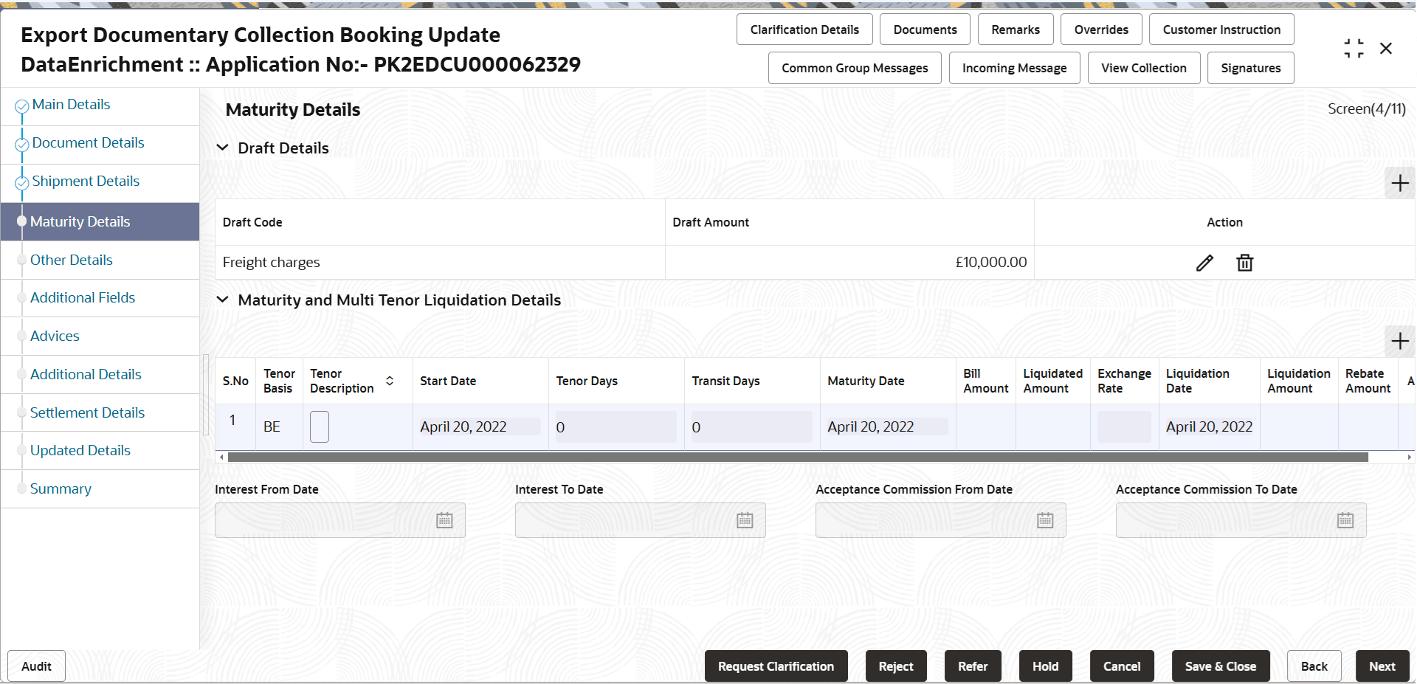Image resolution: width=1417 pixels, height=684 pixels.
Task: Open the Main Details step
Action: click(x=72, y=105)
